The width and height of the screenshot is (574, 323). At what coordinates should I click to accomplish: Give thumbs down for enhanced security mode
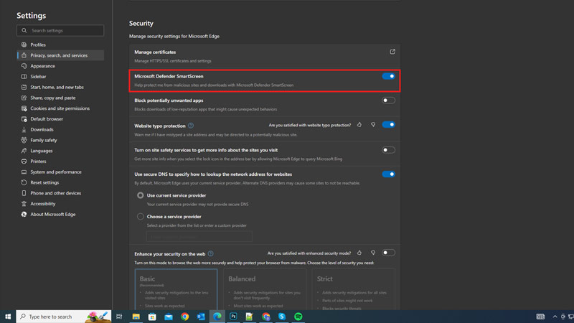(x=373, y=253)
